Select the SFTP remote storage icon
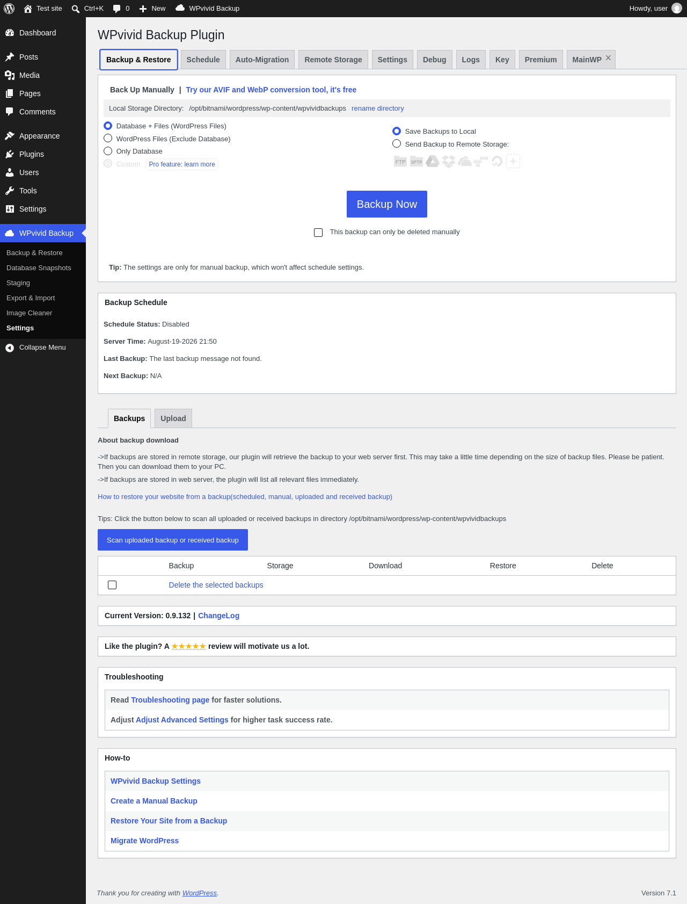The image size is (687, 904). (416, 161)
